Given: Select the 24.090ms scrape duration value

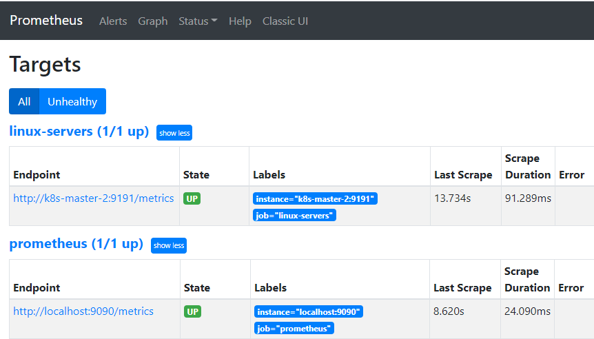Looking at the screenshot, I should 527,311.
